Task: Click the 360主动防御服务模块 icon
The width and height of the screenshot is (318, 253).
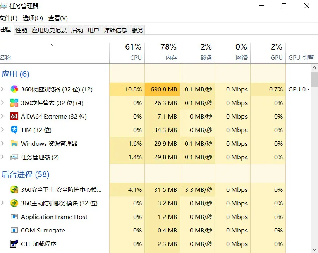Action: 14,203
